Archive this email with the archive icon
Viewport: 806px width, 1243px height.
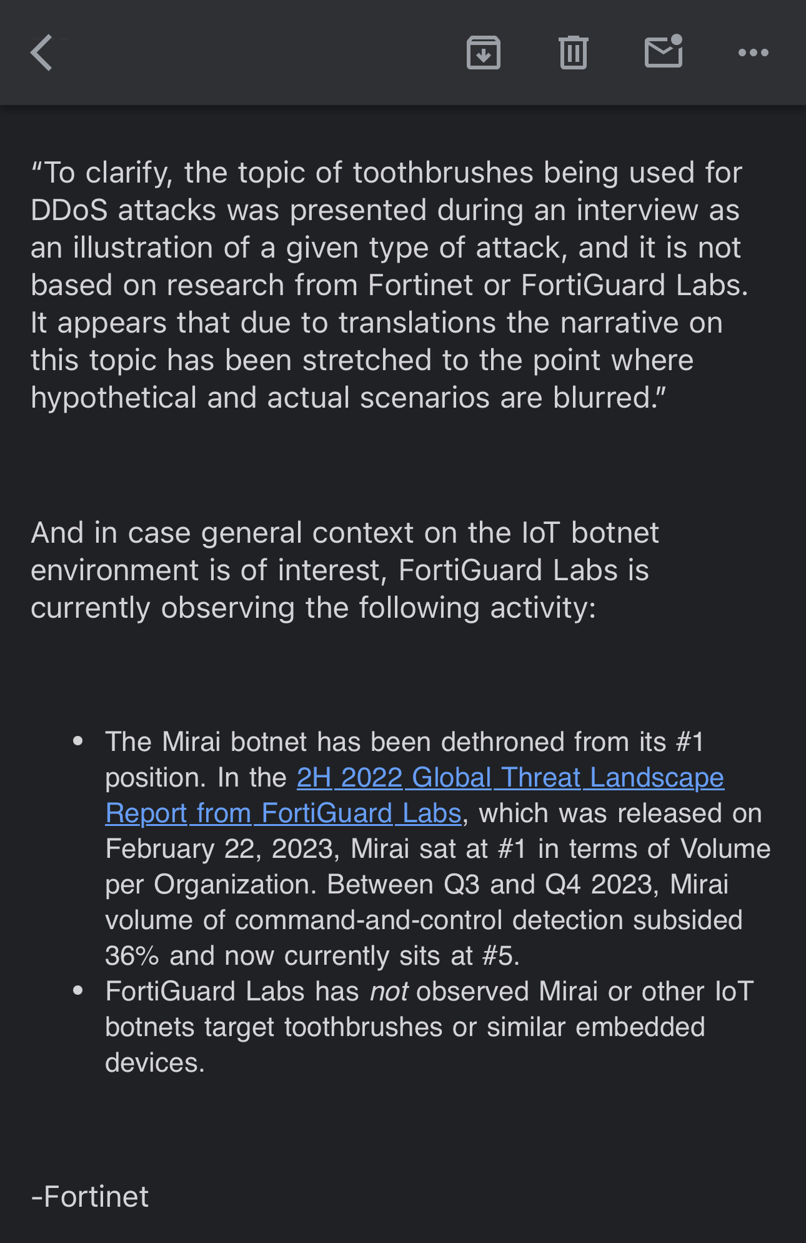click(x=483, y=53)
